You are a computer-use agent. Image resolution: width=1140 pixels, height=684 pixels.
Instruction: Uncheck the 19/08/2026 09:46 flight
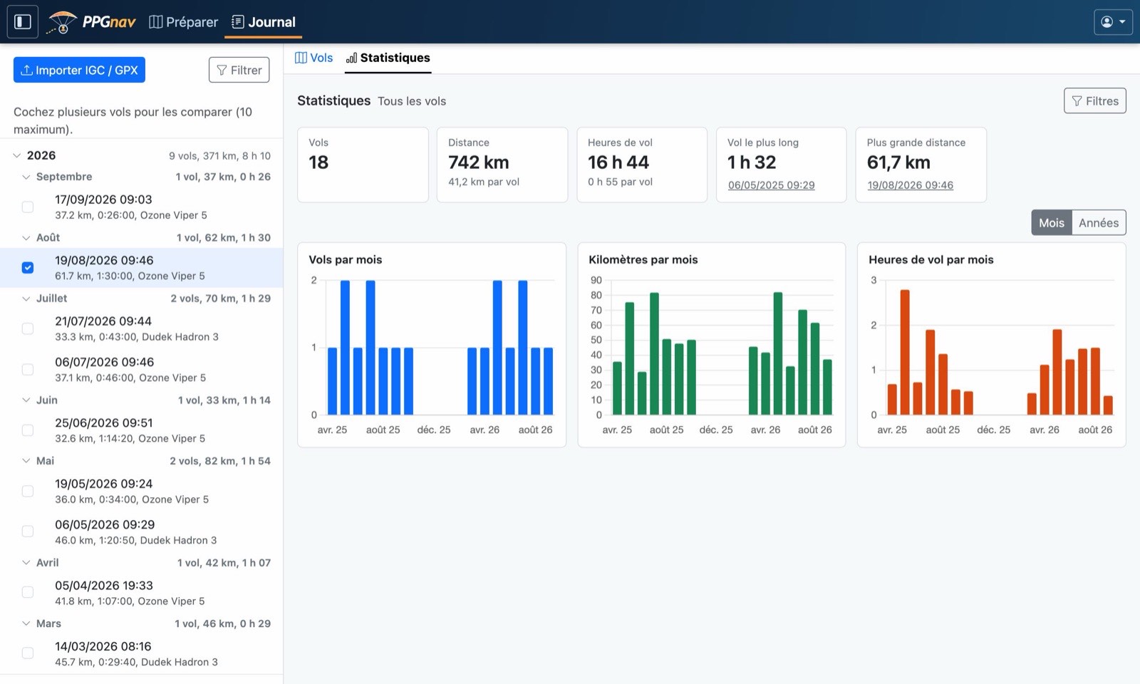point(28,268)
